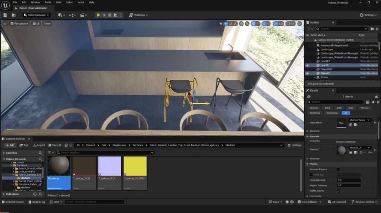The width and height of the screenshot is (381, 213).
Task: Click the Add button in Content Browser
Action: coord(10,145)
